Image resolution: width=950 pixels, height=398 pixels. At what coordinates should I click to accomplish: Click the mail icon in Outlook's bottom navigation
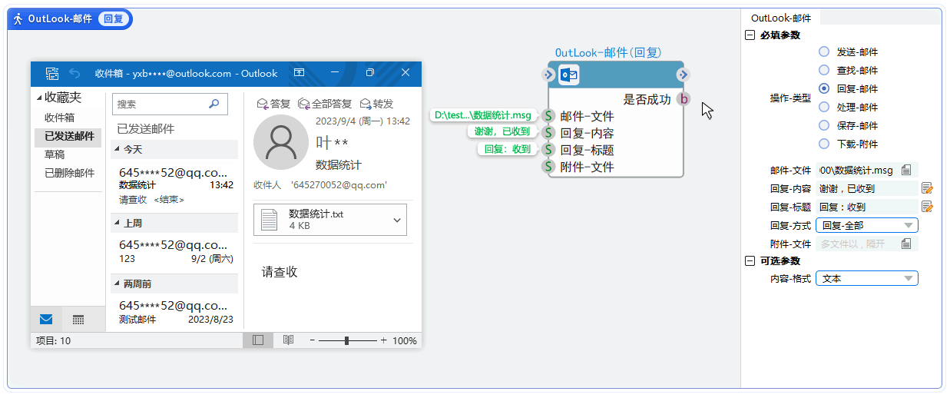46,319
